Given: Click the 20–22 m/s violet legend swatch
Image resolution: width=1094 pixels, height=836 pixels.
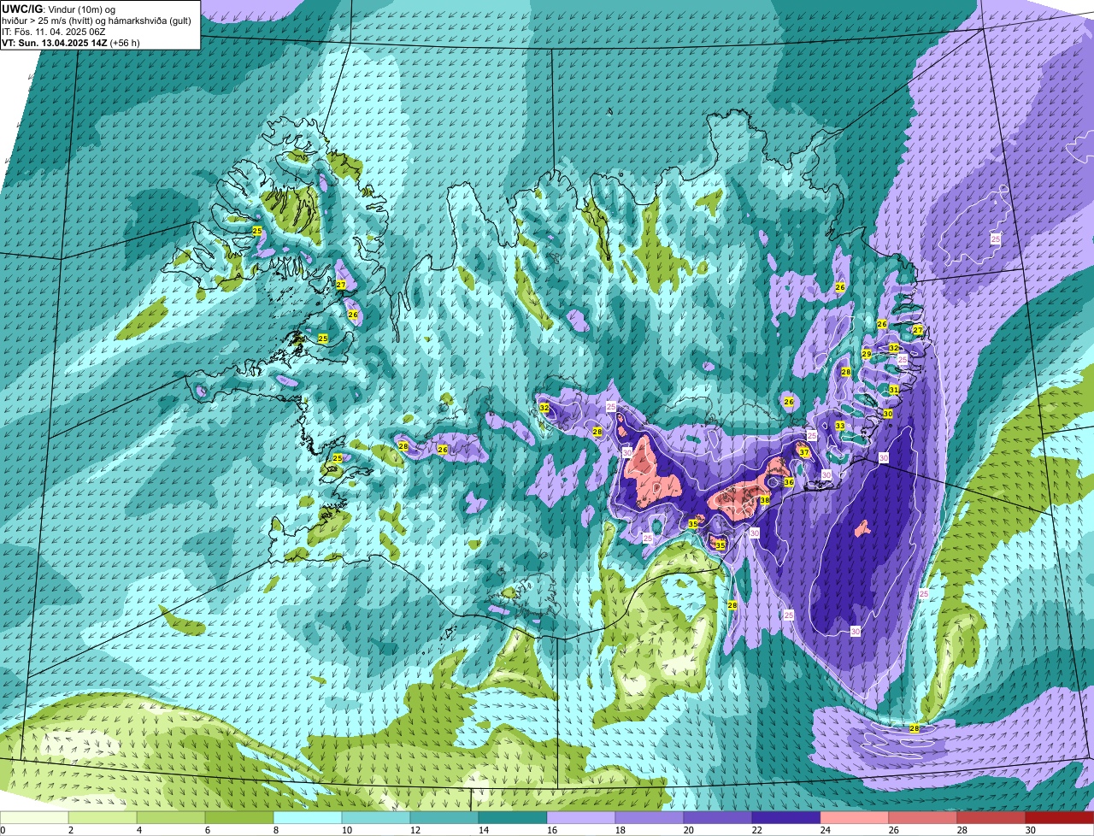Looking at the screenshot, I should coord(718,817).
